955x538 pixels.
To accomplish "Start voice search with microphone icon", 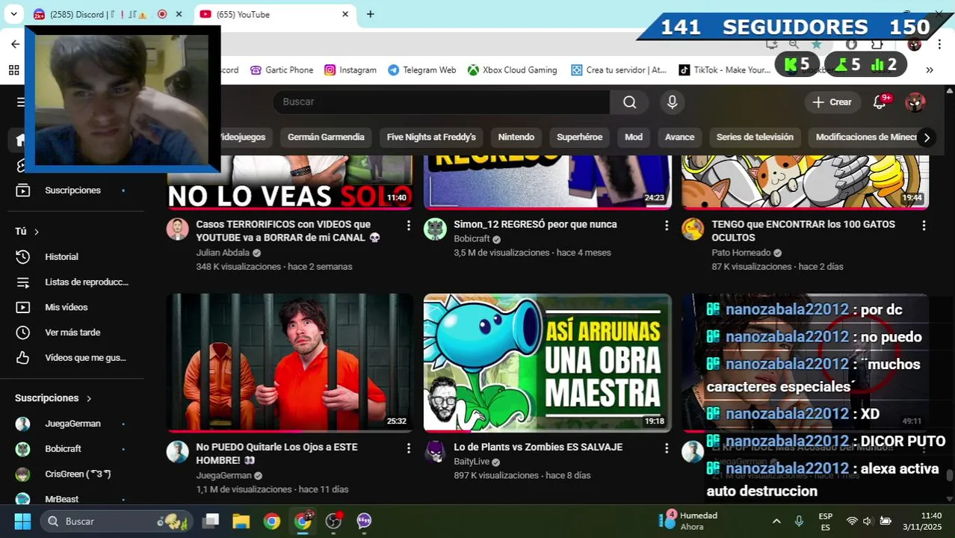I will click(x=672, y=102).
